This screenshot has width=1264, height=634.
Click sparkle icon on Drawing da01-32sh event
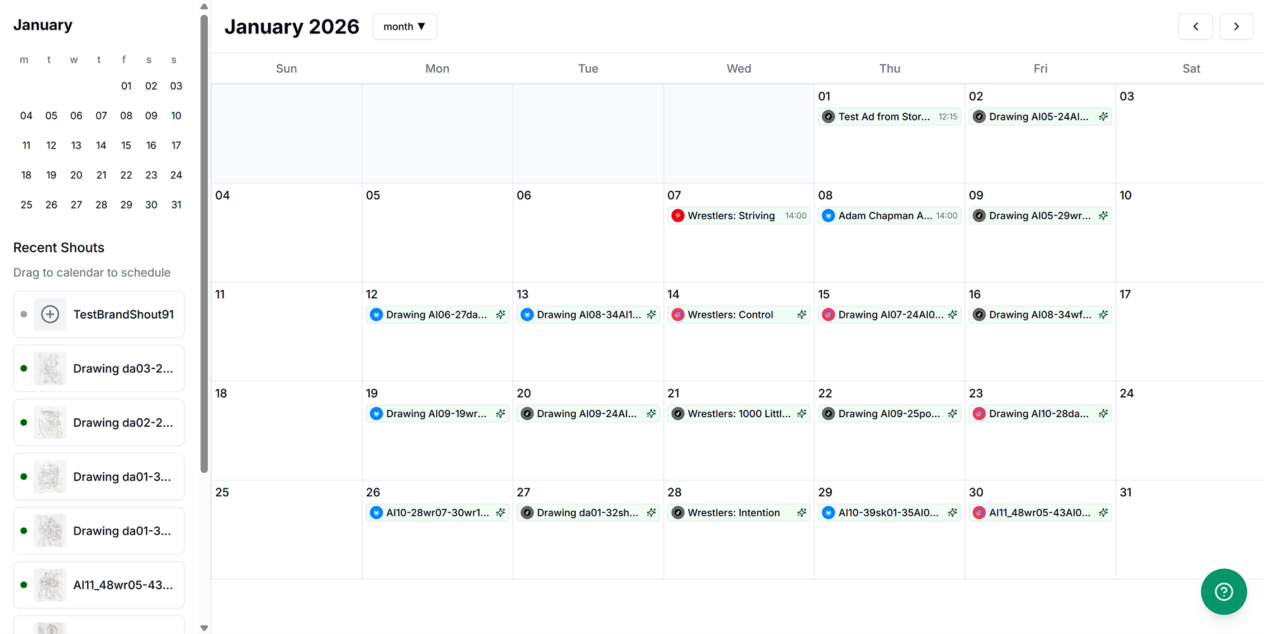(x=652, y=513)
